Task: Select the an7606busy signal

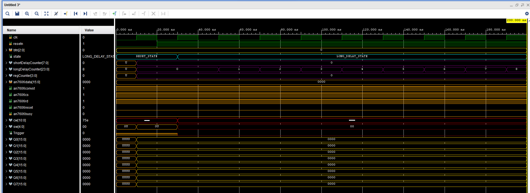Action: 23,114
